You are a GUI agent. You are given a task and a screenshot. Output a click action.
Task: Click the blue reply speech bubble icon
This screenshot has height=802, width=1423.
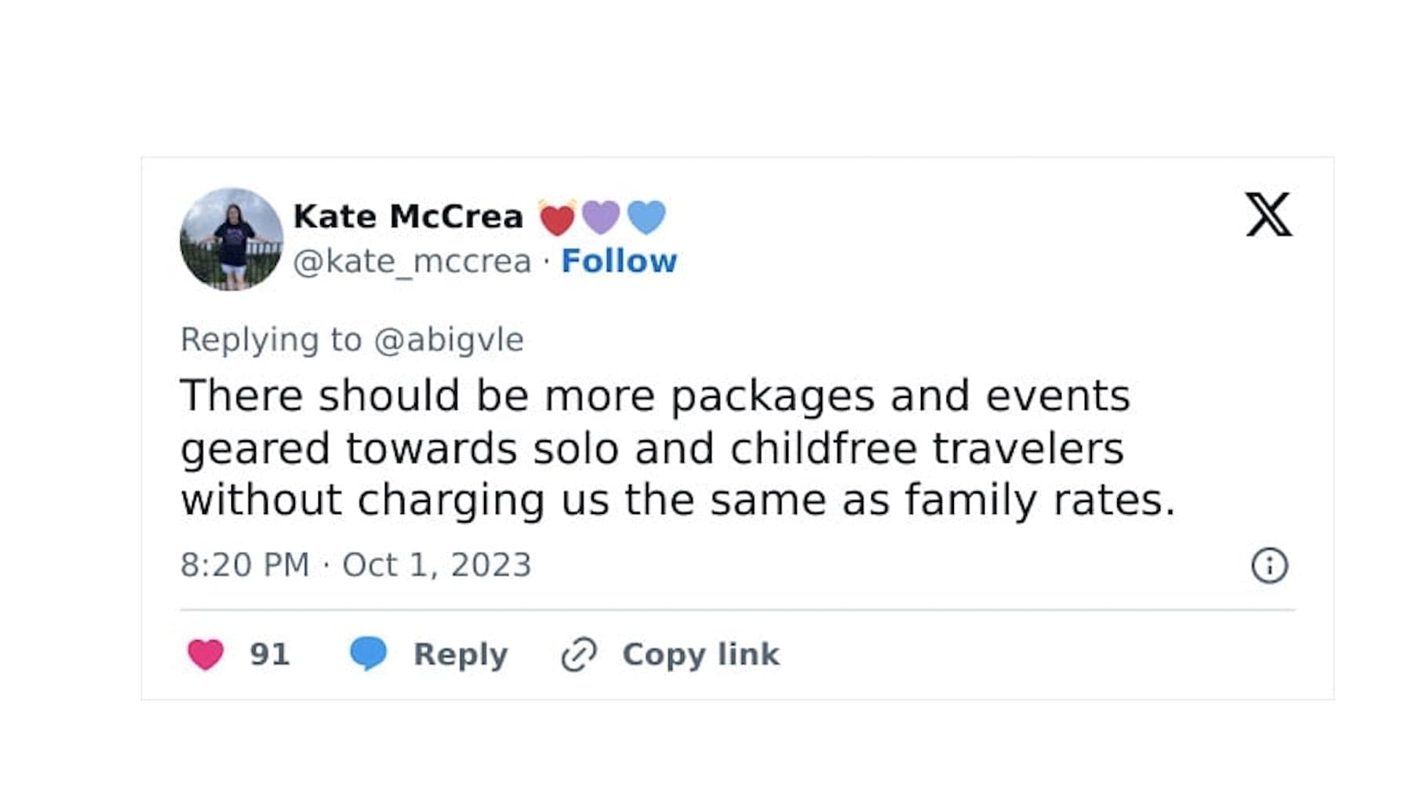368,653
